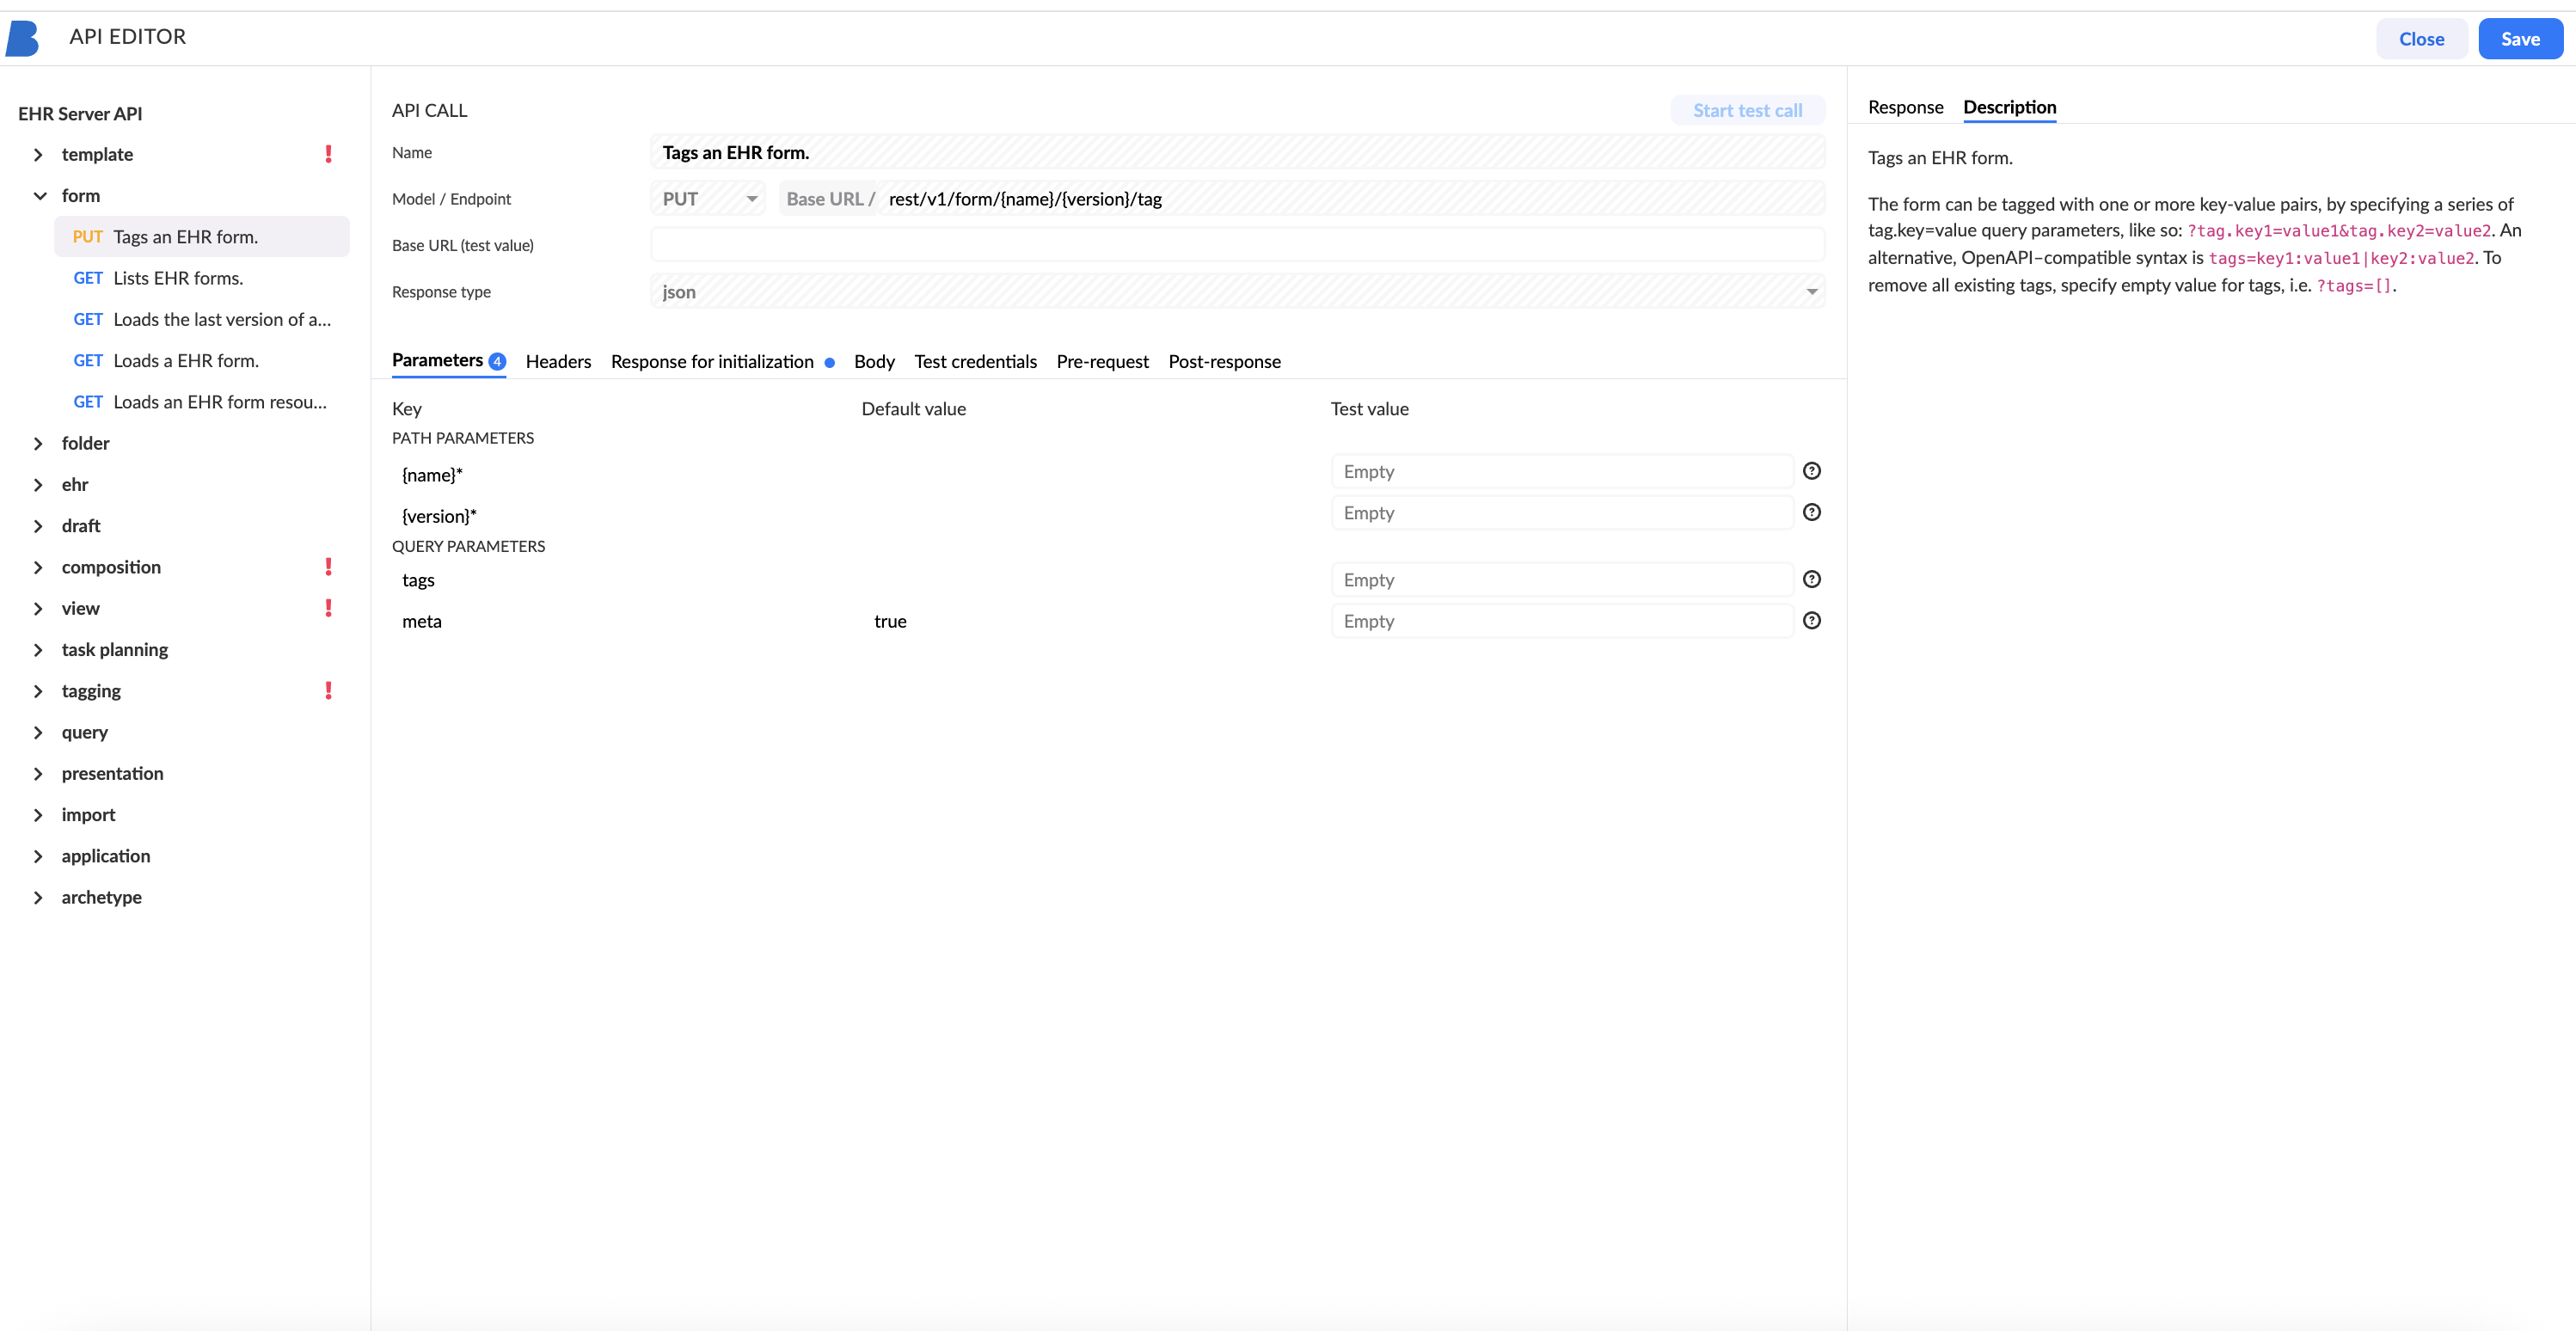Click the ?tag.key1=value1&tag.key2=value2 snippet
Image resolution: width=2576 pixels, height=1331 pixels.
coord(2339,231)
